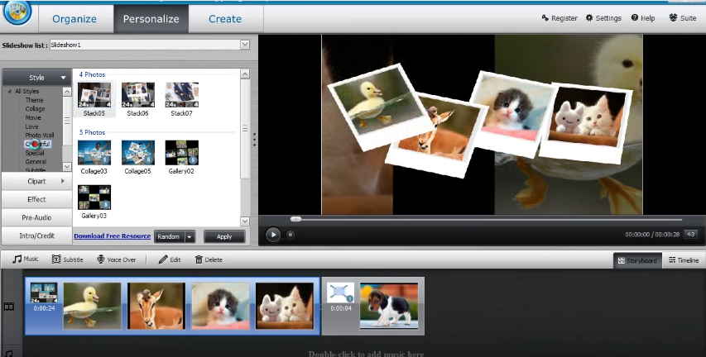The height and width of the screenshot is (357, 706).
Task: Choose the Gallery03 style thumbnail
Action: 94,198
